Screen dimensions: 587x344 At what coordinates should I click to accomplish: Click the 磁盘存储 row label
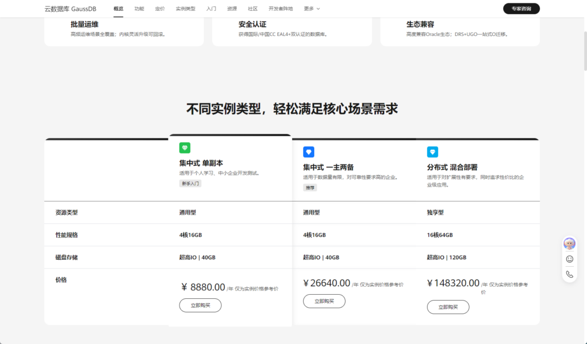tap(66, 257)
